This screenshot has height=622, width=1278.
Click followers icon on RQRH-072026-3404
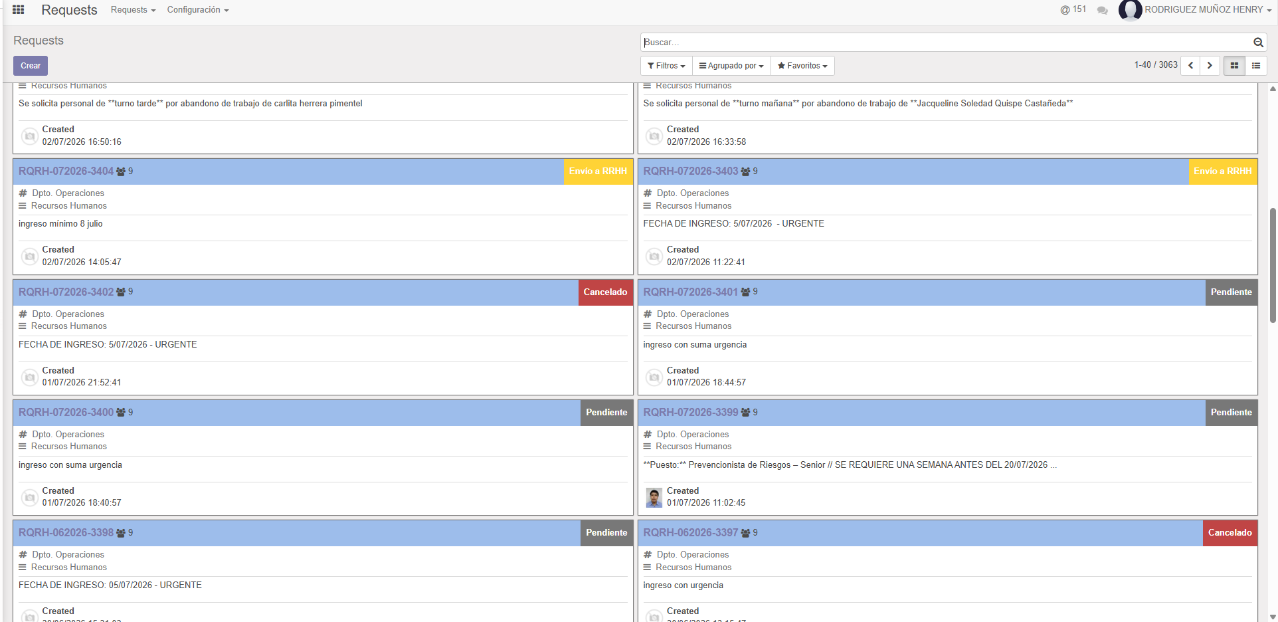pos(121,171)
